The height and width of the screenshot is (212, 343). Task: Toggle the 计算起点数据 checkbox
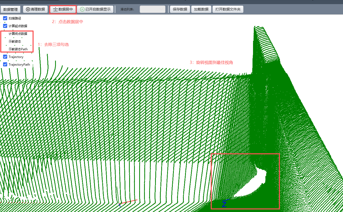click(x=5, y=26)
